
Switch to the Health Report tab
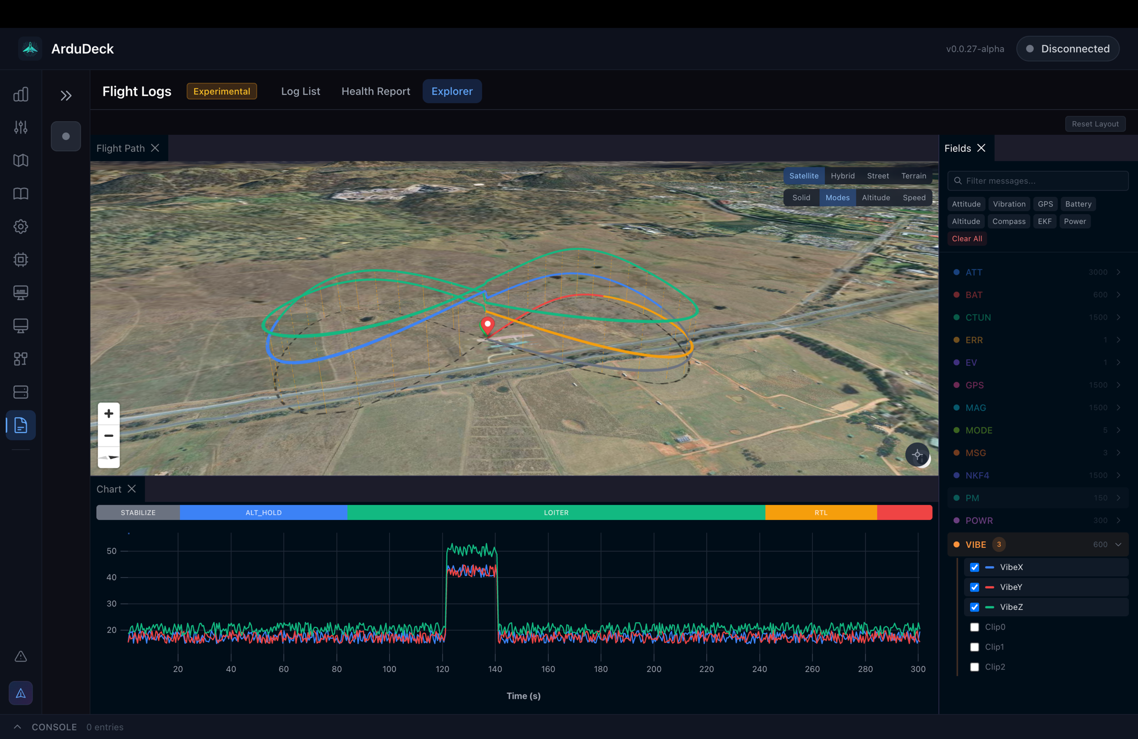tap(376, 91)
